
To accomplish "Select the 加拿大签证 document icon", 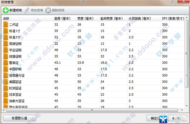I will [x=6, y=101].
